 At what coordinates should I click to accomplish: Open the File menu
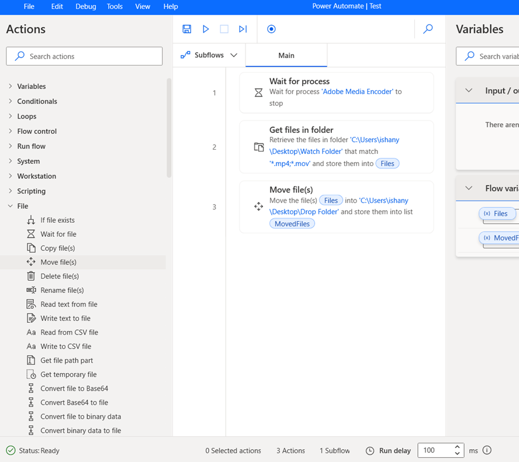point(29,6)
